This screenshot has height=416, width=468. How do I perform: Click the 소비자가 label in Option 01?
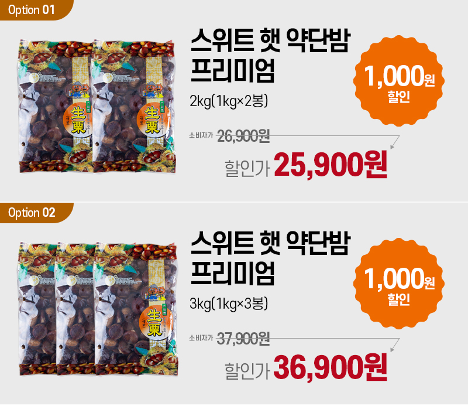pos(201,135)
